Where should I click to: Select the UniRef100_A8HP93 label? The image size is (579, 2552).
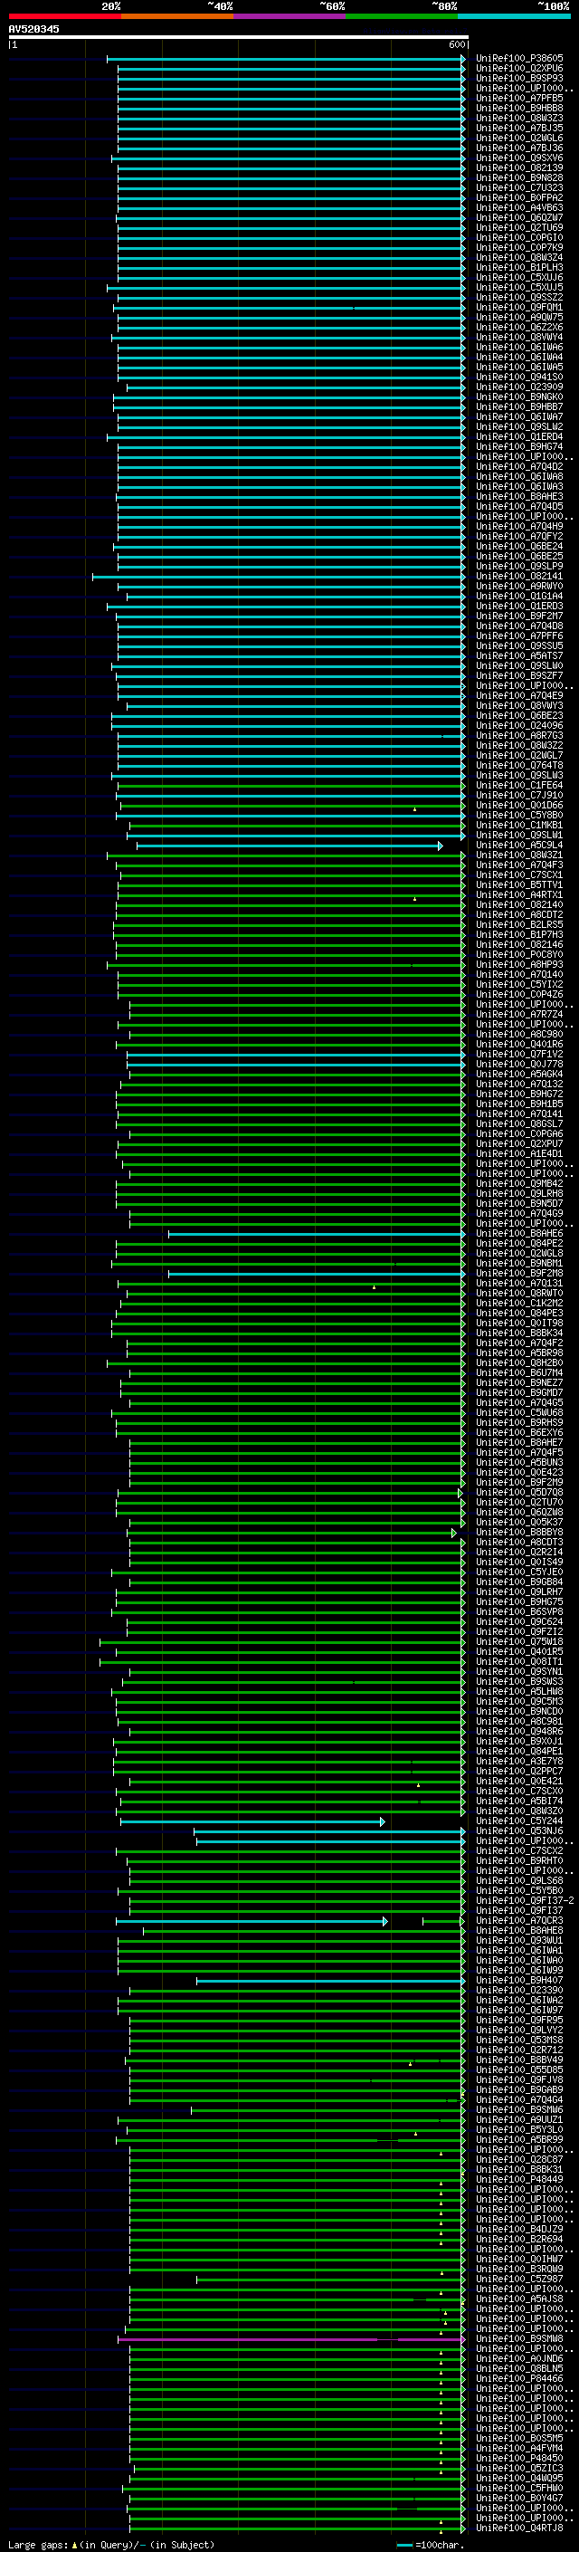click(x=519, y=965)
